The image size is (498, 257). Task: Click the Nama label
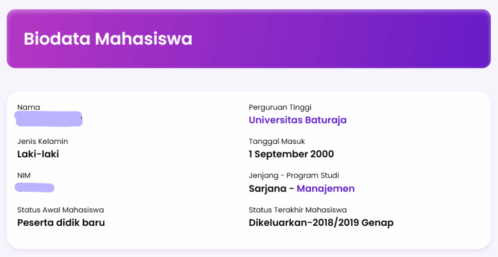[x=29, y=107]
